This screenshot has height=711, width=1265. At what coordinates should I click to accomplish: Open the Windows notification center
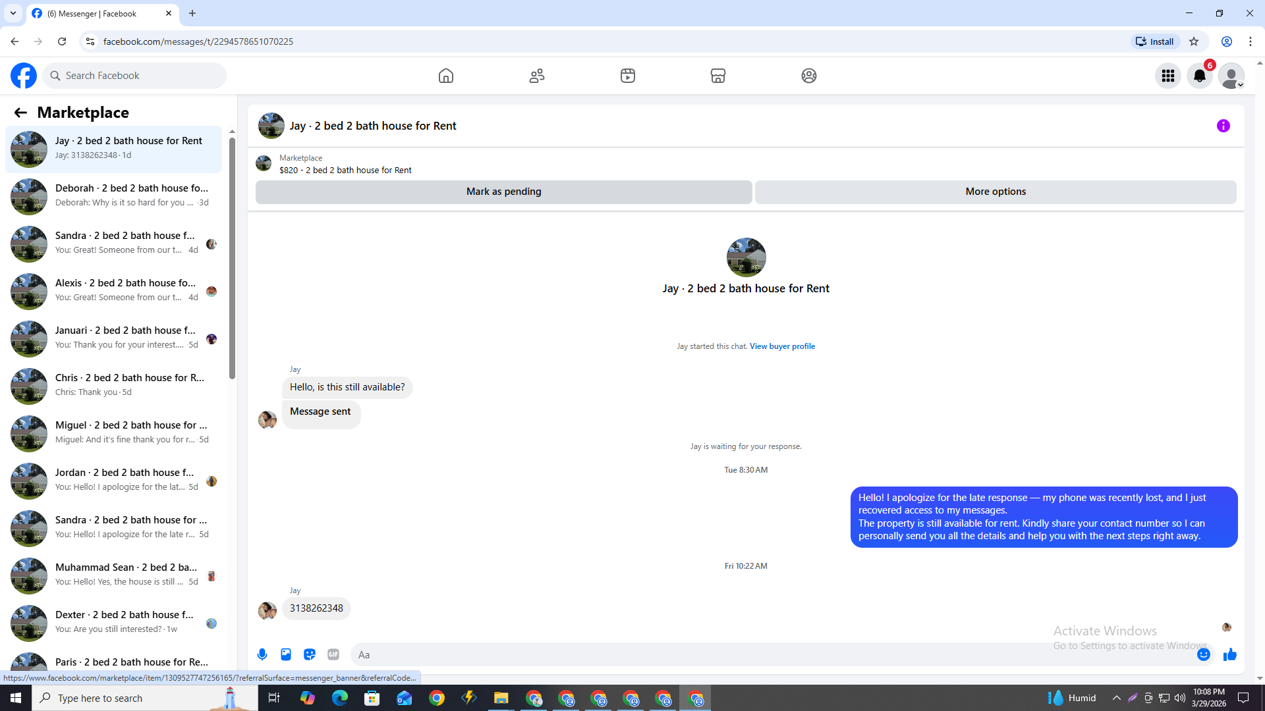point(1243,698)
